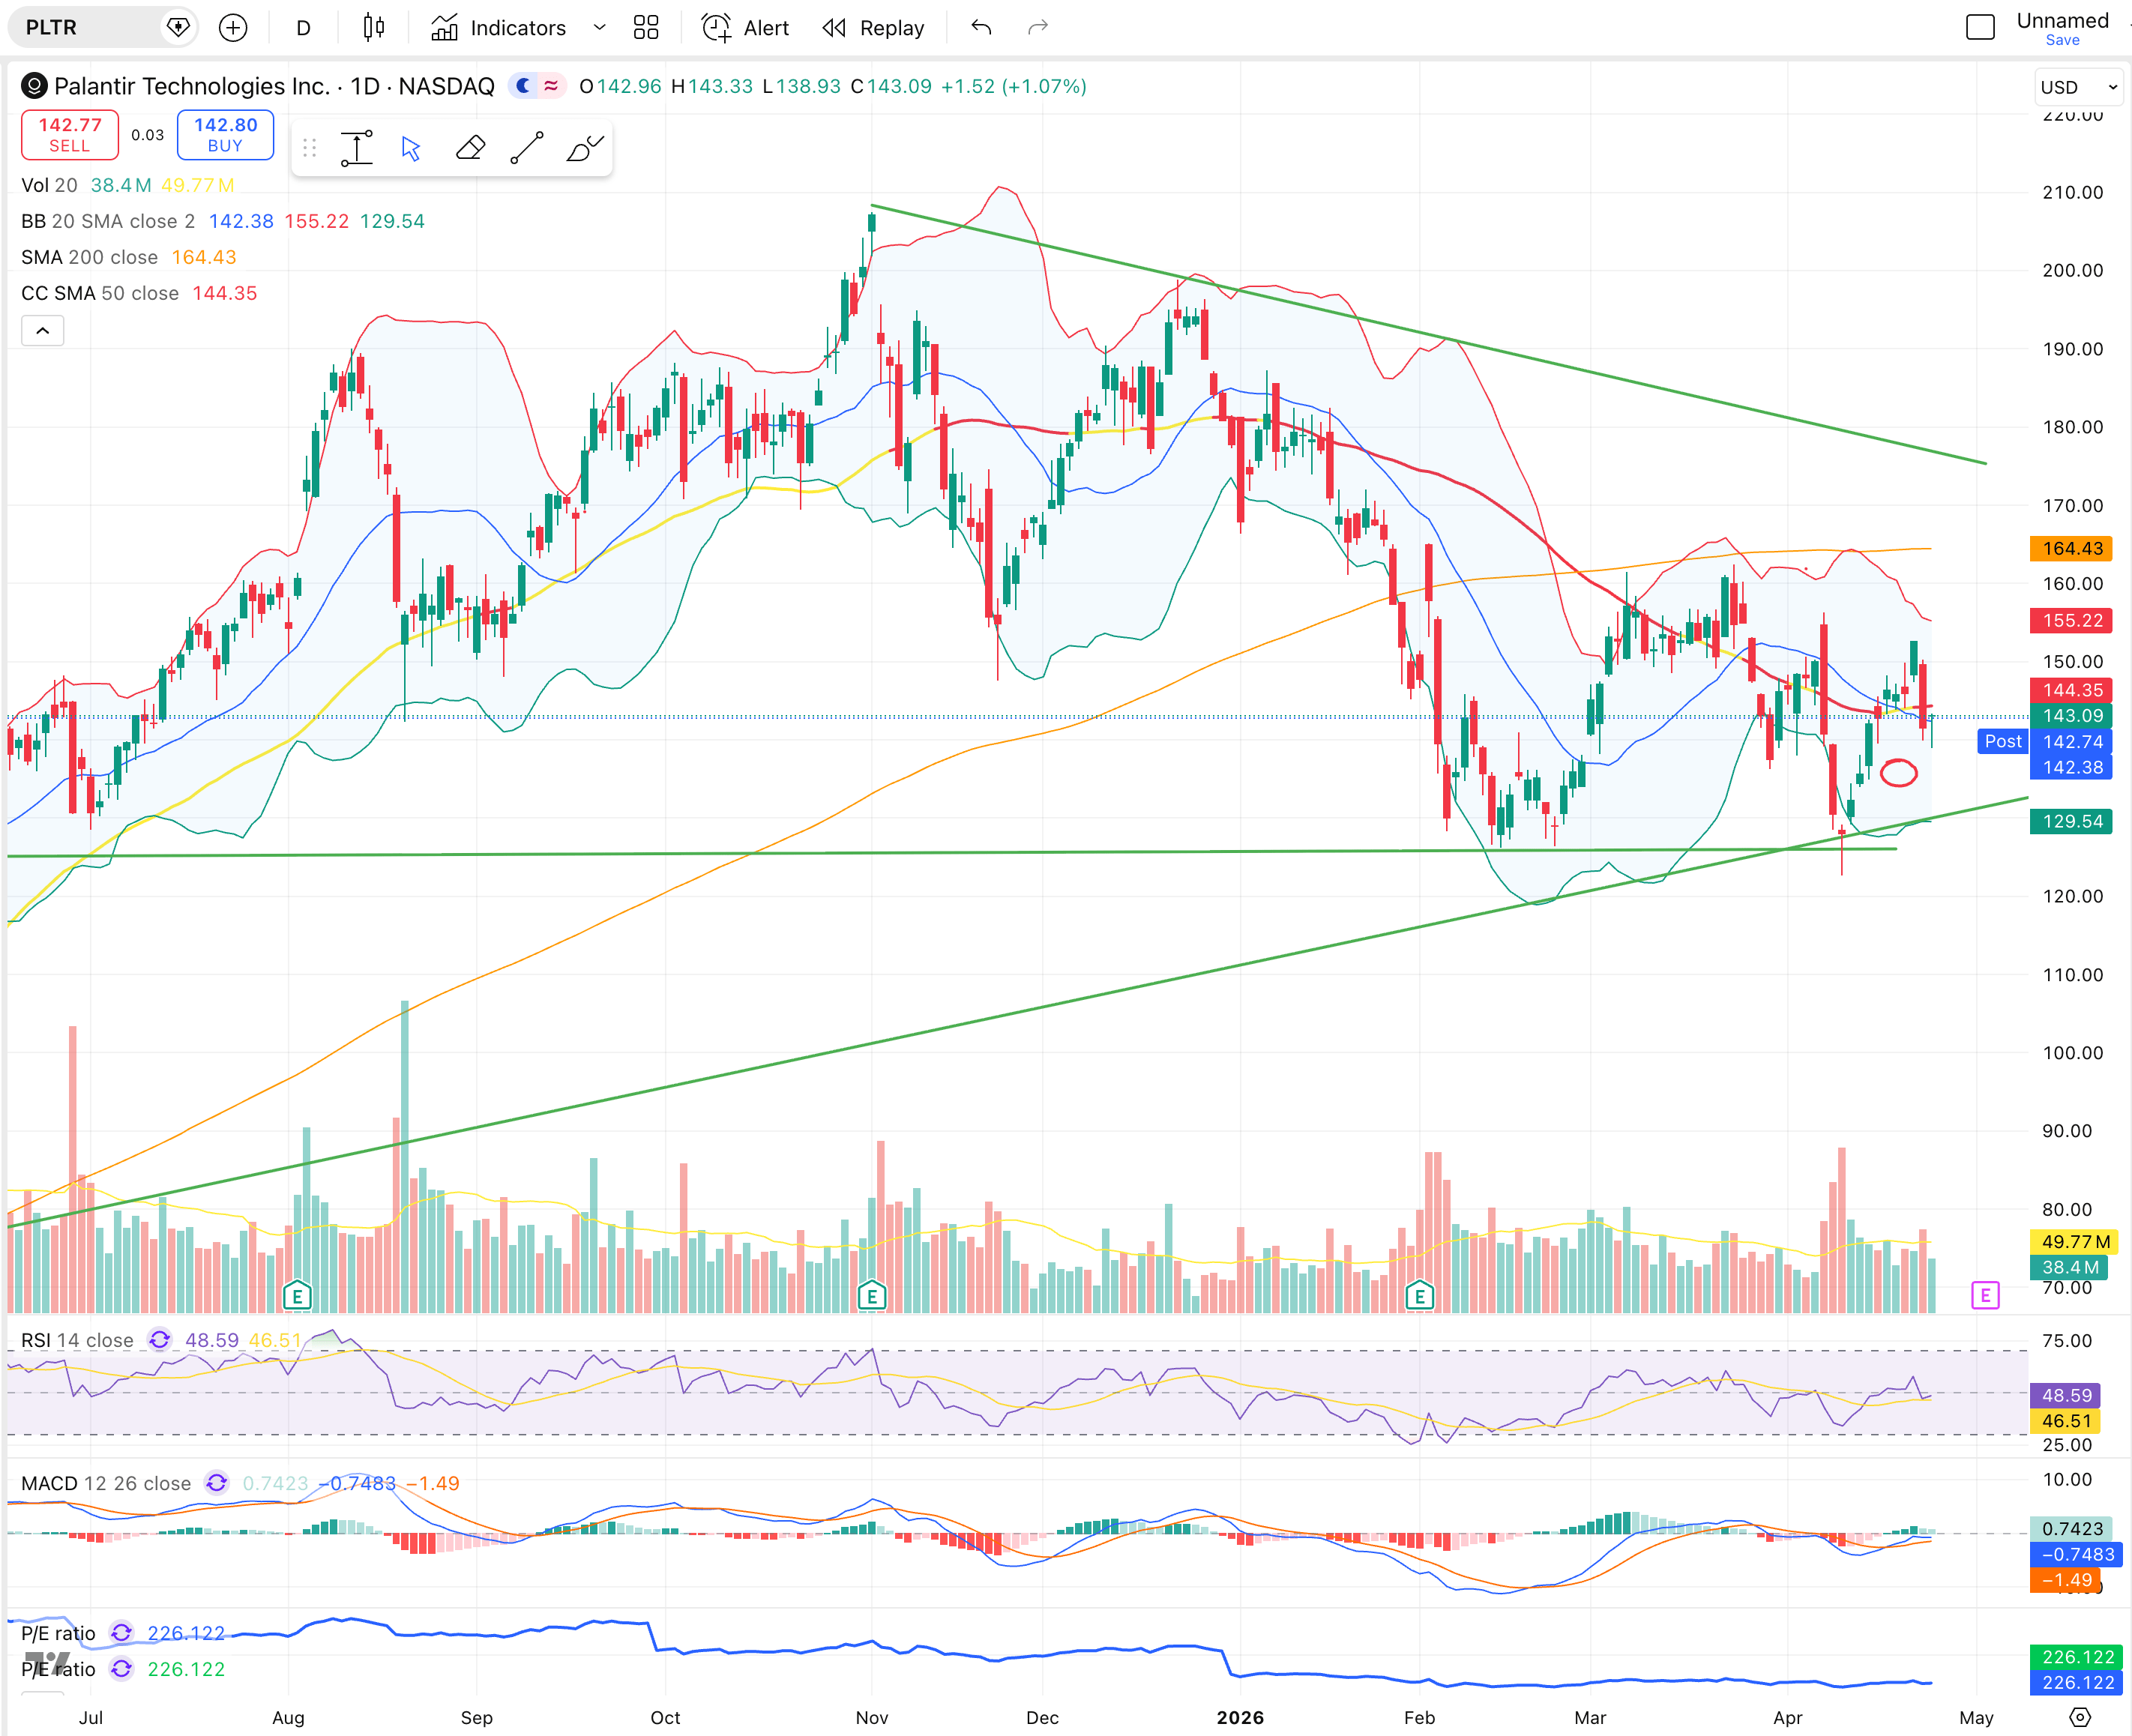Select the eraser tool
This screenshot has height=1736, width=2132.
click(x=470, y=149)
